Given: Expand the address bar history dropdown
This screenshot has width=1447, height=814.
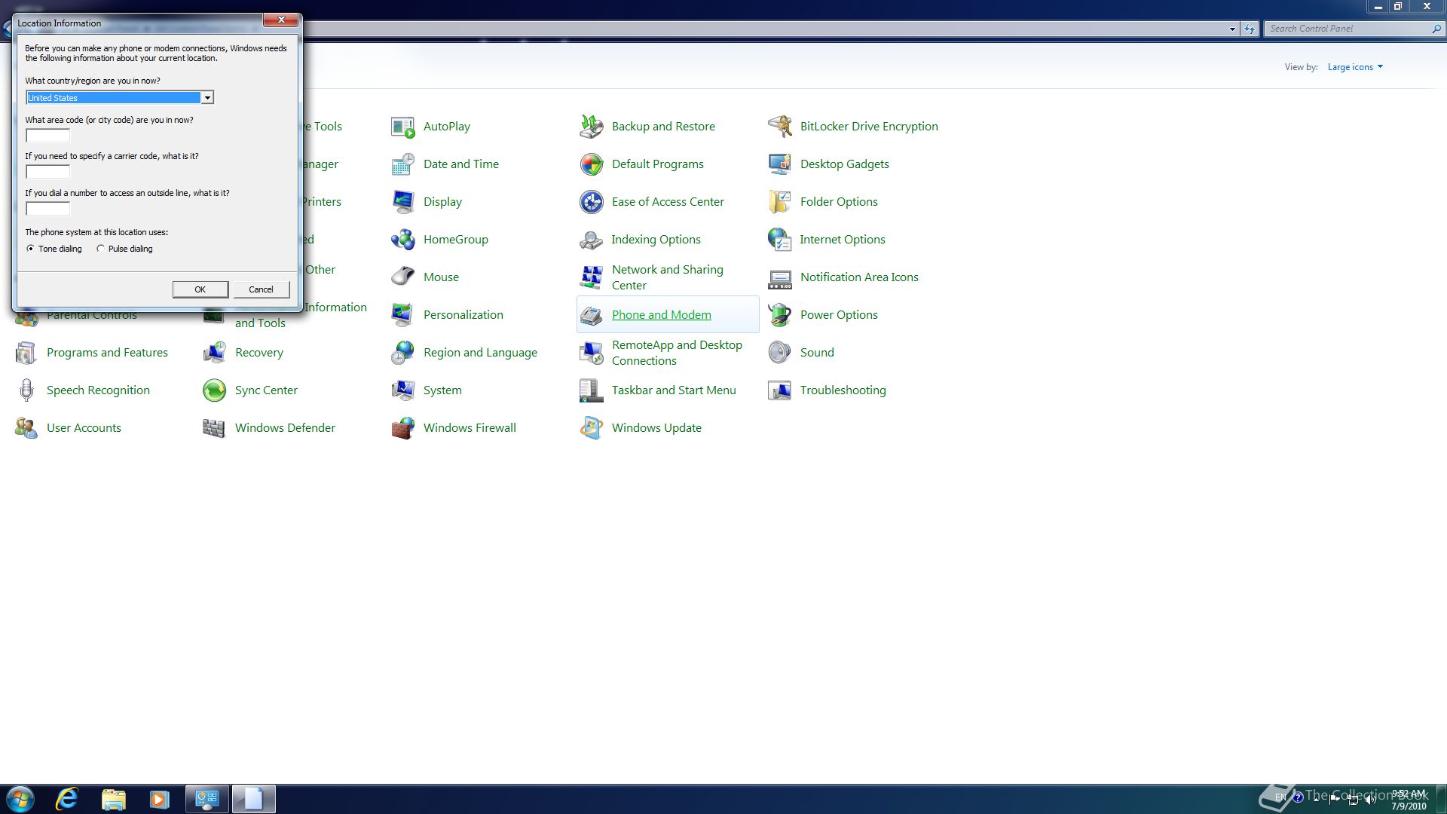Looking at the screenshot, I should pyautogui.click(x=1232, y=29).
